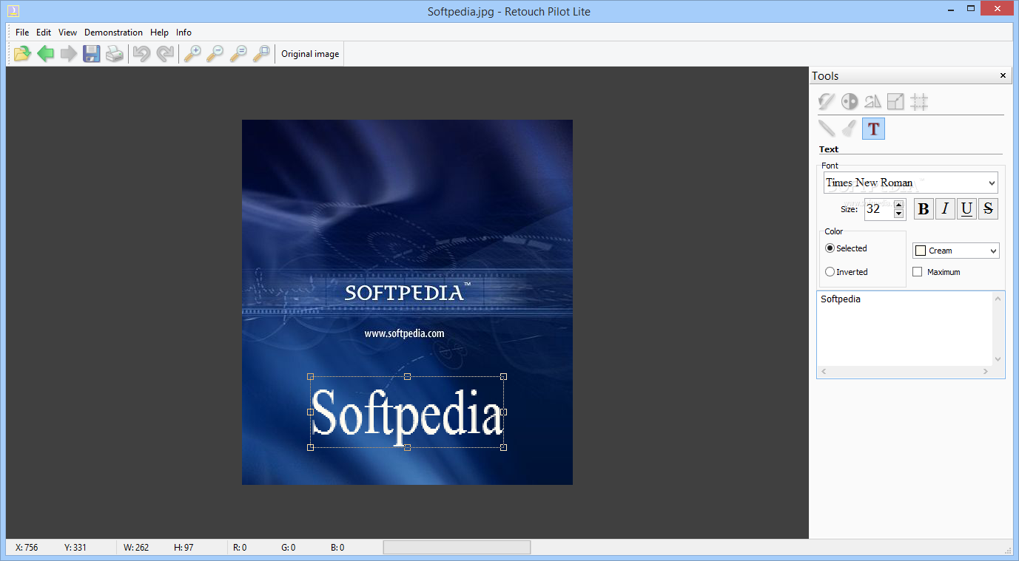Choose the Inverted color option

point(847,272)
